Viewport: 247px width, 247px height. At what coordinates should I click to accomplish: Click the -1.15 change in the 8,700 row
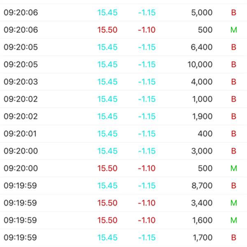(x=147, y=186)
